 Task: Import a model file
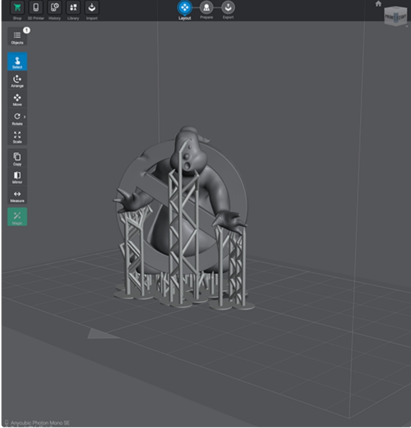click(92, 8)
